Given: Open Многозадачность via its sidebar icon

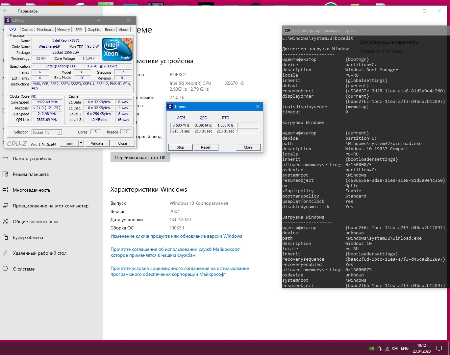Looking at the screenshot, I should click(x=5, y=190).
